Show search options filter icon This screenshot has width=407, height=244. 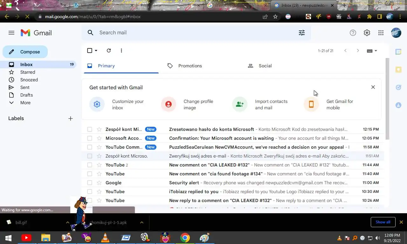point(302,32)
